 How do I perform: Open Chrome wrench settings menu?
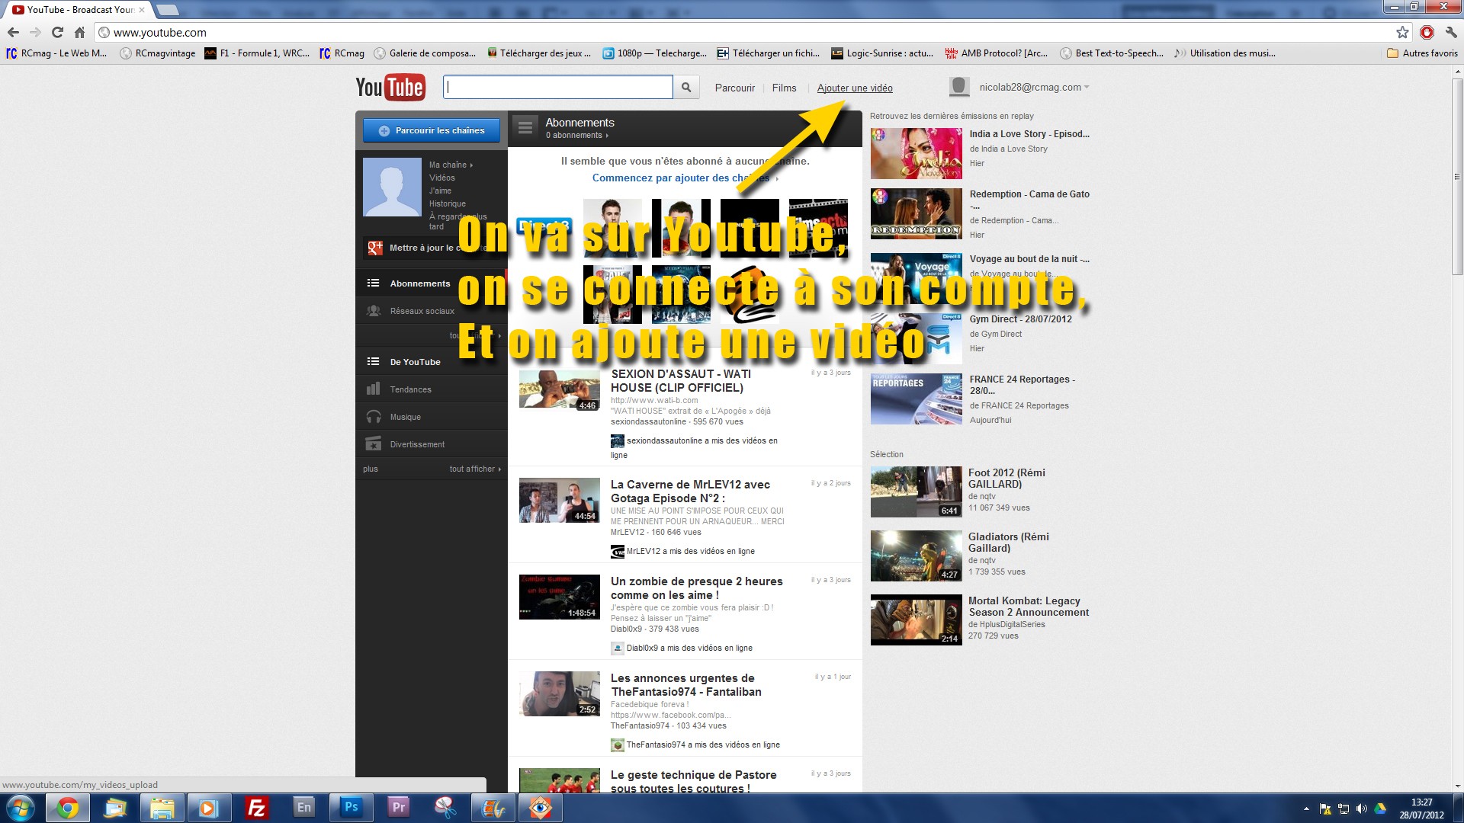coord(1451,32)
